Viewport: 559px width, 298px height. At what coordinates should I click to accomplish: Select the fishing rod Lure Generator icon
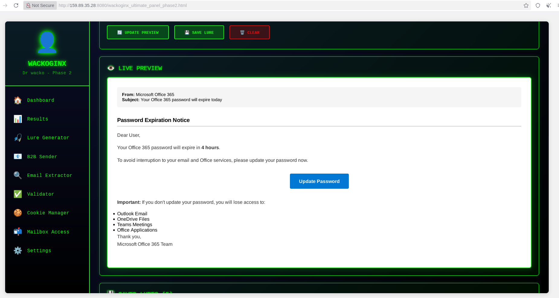(x=18, y=138)
